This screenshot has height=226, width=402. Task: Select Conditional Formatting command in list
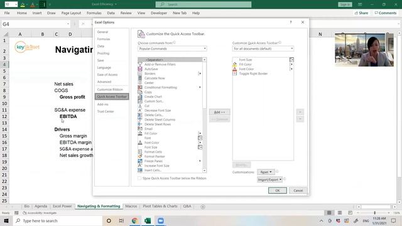coord(170,87)
